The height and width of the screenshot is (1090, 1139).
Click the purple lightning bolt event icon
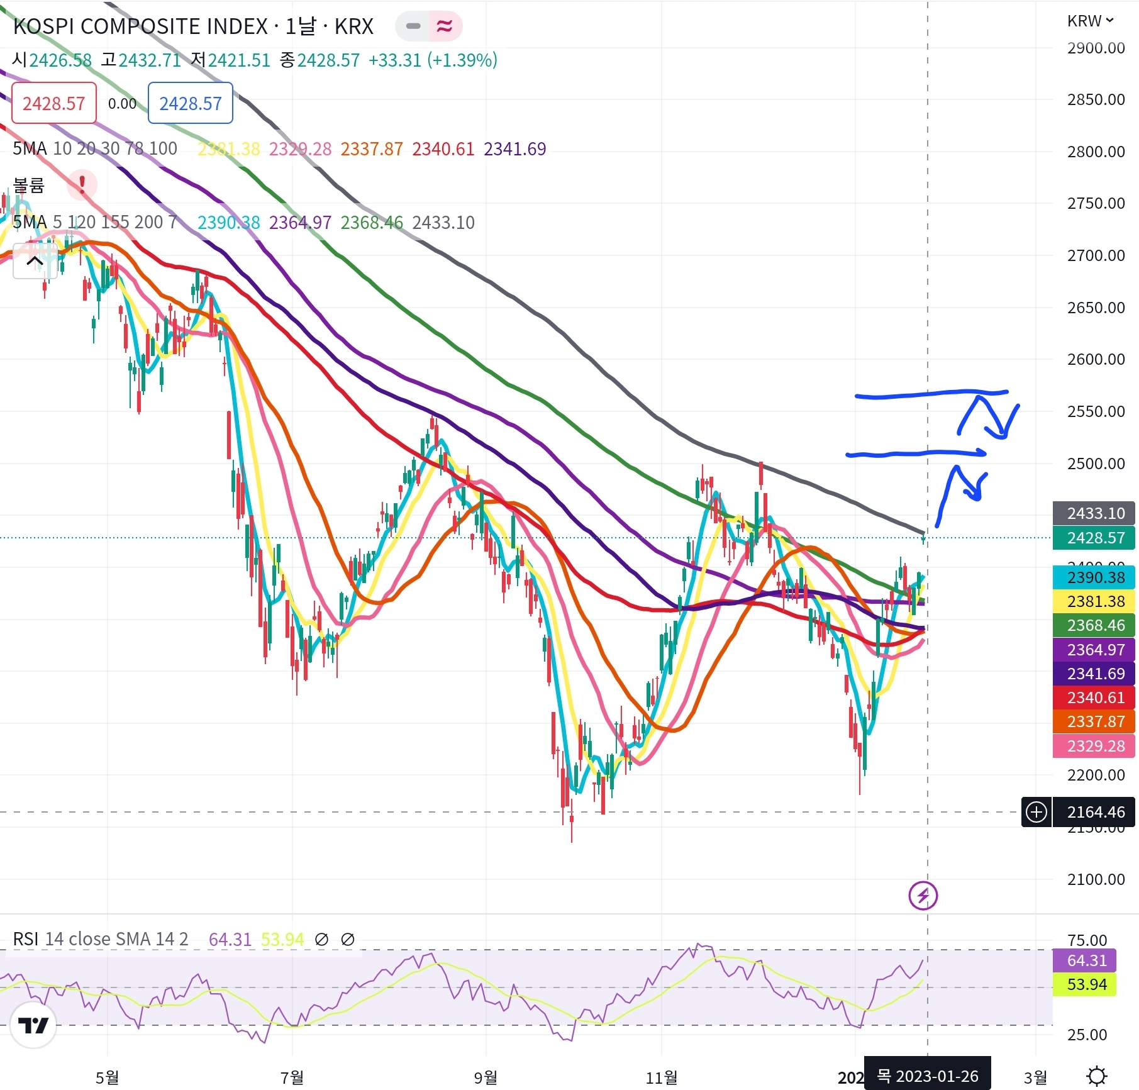click(x=923, y=895)
